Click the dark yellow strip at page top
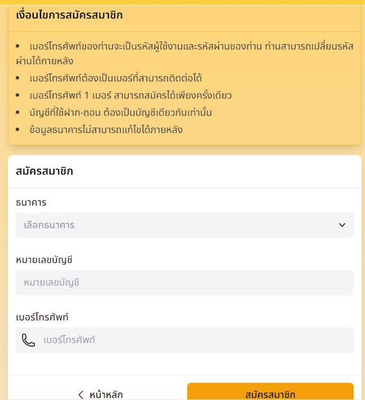Screen dimensions: 365x400 [x=182, y=2]
